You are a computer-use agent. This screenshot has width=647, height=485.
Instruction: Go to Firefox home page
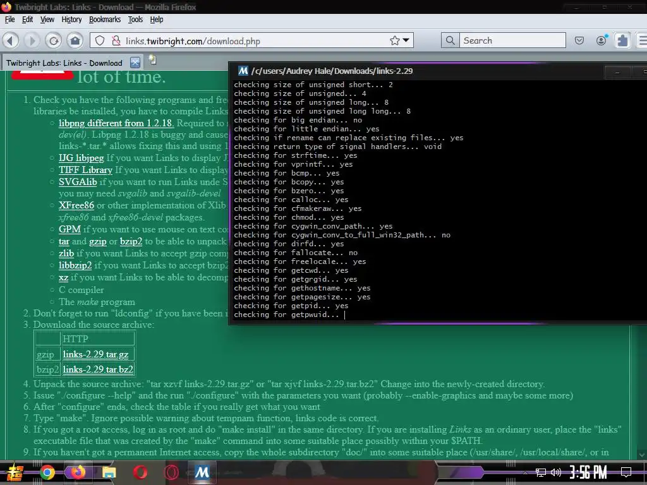click(75, 40)
